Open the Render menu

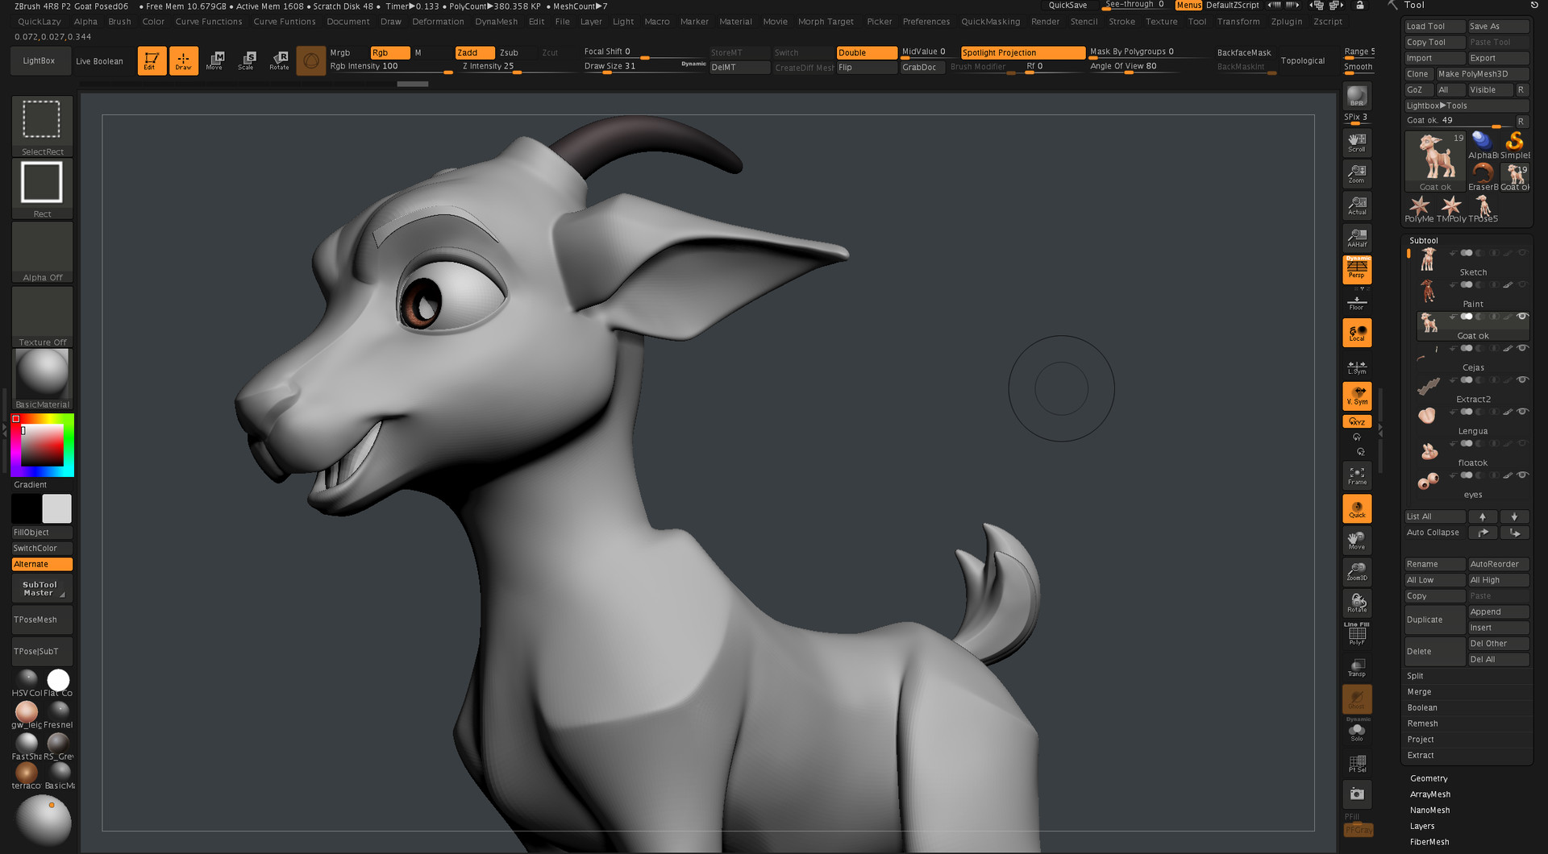click(1045, 22)
